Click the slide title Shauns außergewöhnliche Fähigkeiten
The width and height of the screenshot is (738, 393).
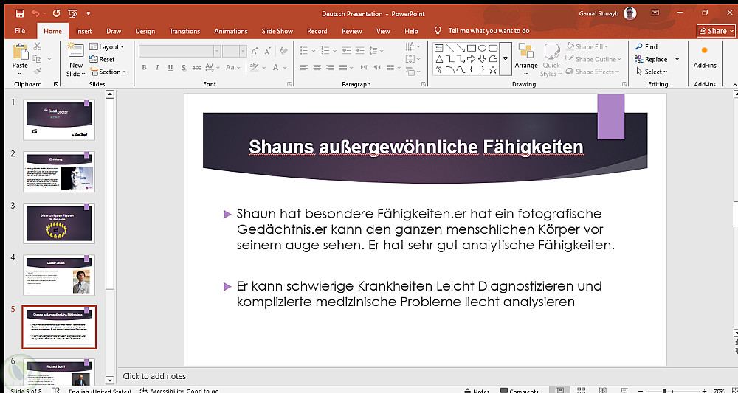click(416, 147)
